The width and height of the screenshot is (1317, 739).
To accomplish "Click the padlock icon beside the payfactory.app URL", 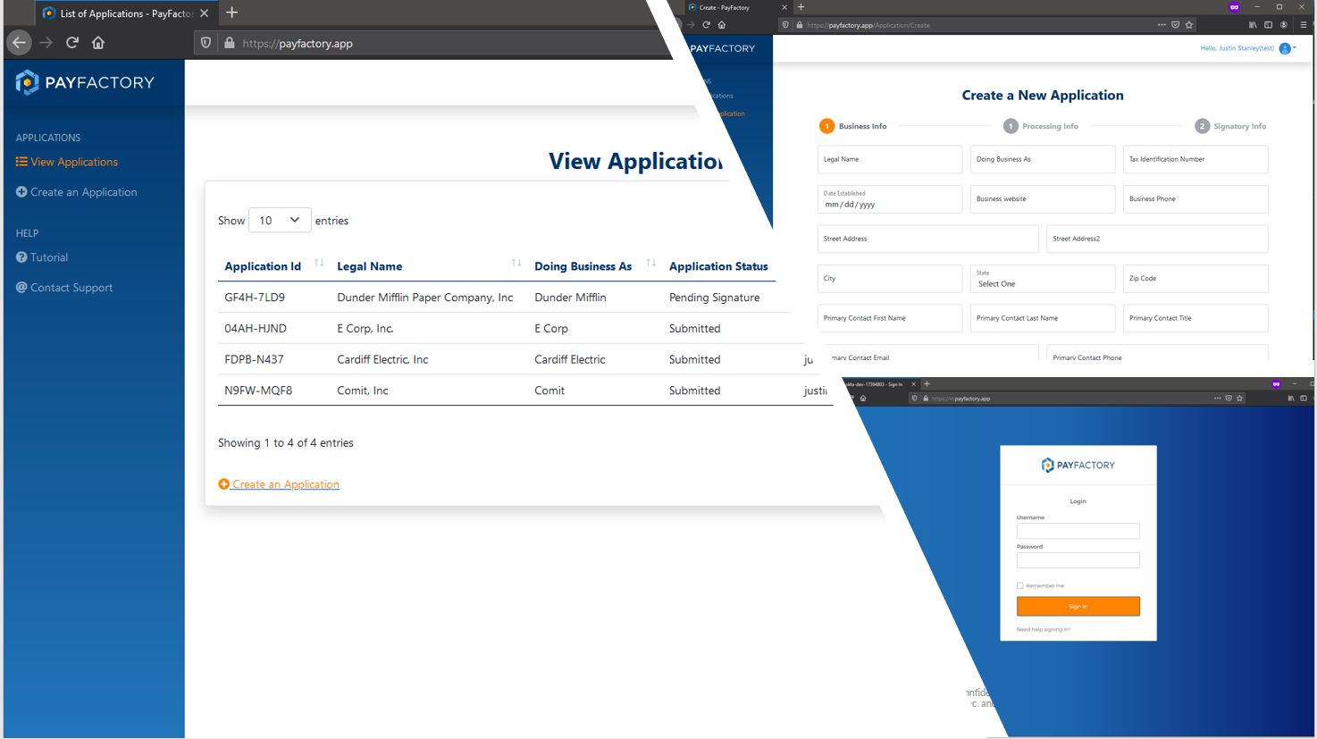I will click(x=230, y=43).
